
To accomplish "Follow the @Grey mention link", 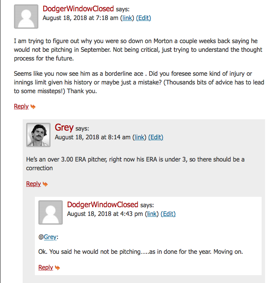I will coord(50,237).
